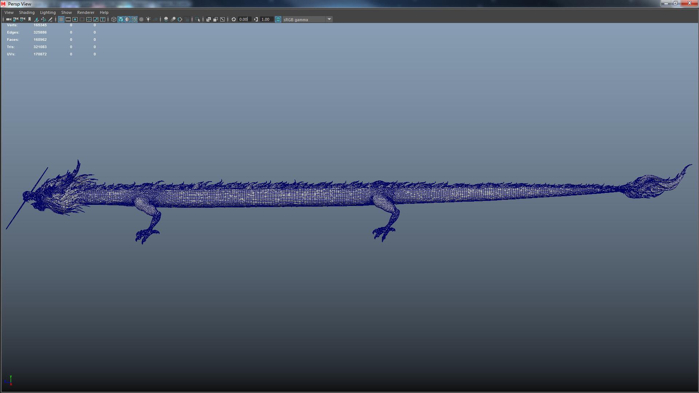
Task: Open the sRGB gamma dropdown
Action: [329, 19]
